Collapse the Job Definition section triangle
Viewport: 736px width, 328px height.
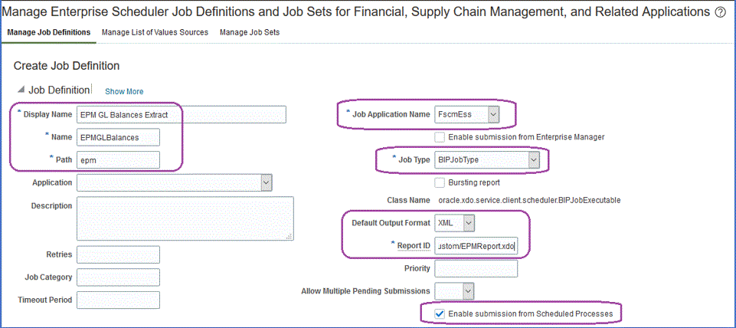click(20, 90)
